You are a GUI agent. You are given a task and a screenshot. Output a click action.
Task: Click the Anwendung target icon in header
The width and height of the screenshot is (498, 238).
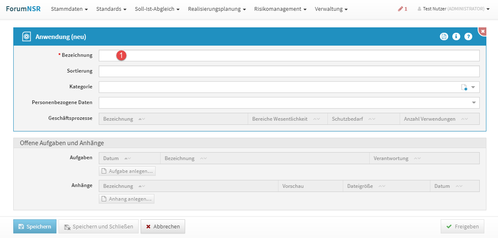(x=26, y=36)
